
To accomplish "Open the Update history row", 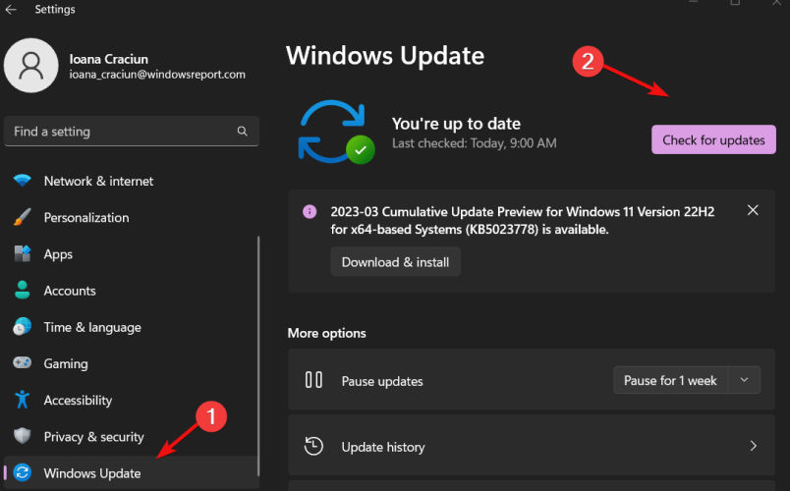I will [x=531, y=446].
